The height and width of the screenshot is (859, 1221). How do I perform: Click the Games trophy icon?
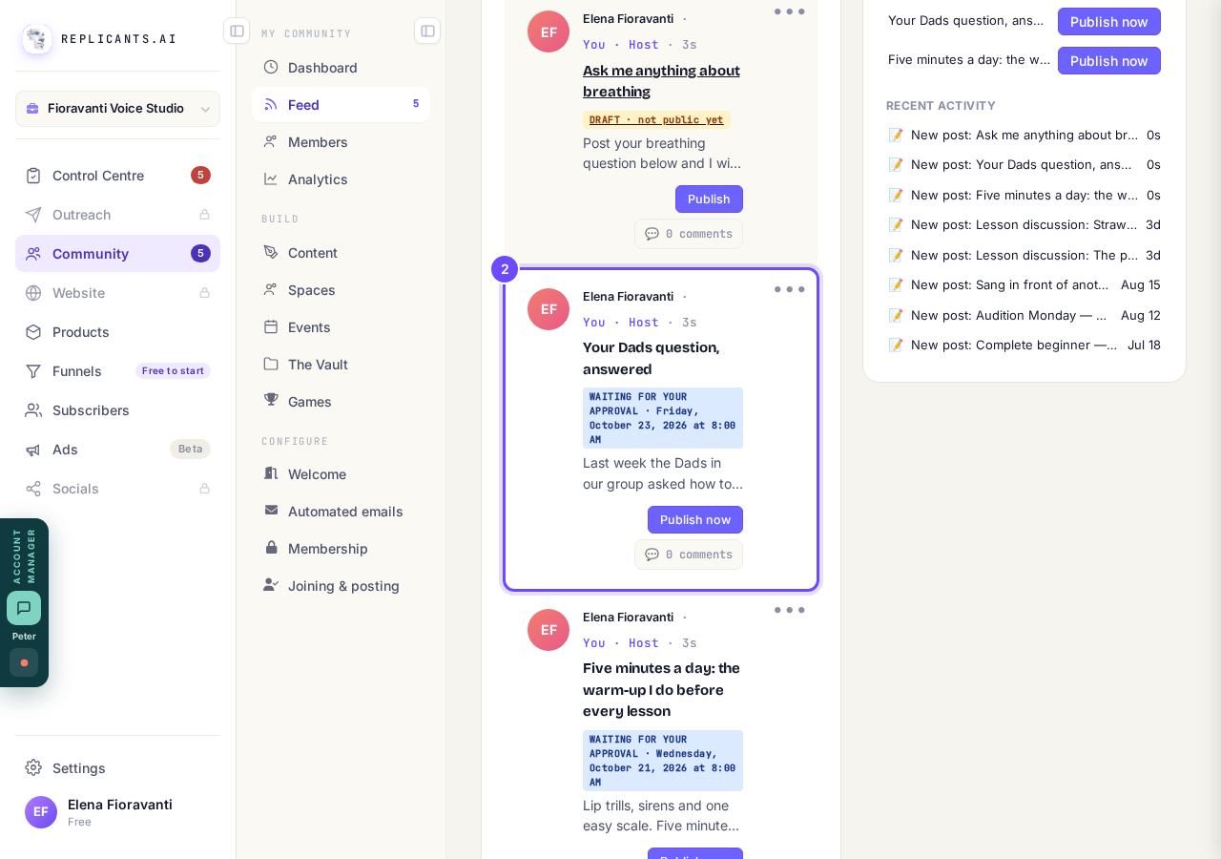click(x=271, y=401)
